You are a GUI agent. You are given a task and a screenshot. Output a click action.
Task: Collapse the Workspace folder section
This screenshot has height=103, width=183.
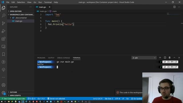coord(21,15)
